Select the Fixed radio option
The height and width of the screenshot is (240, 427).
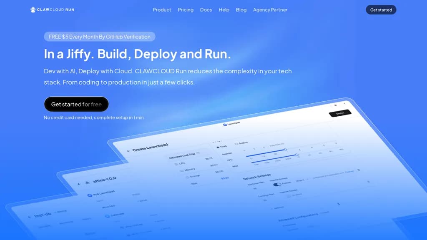click(x=218, y=147)
